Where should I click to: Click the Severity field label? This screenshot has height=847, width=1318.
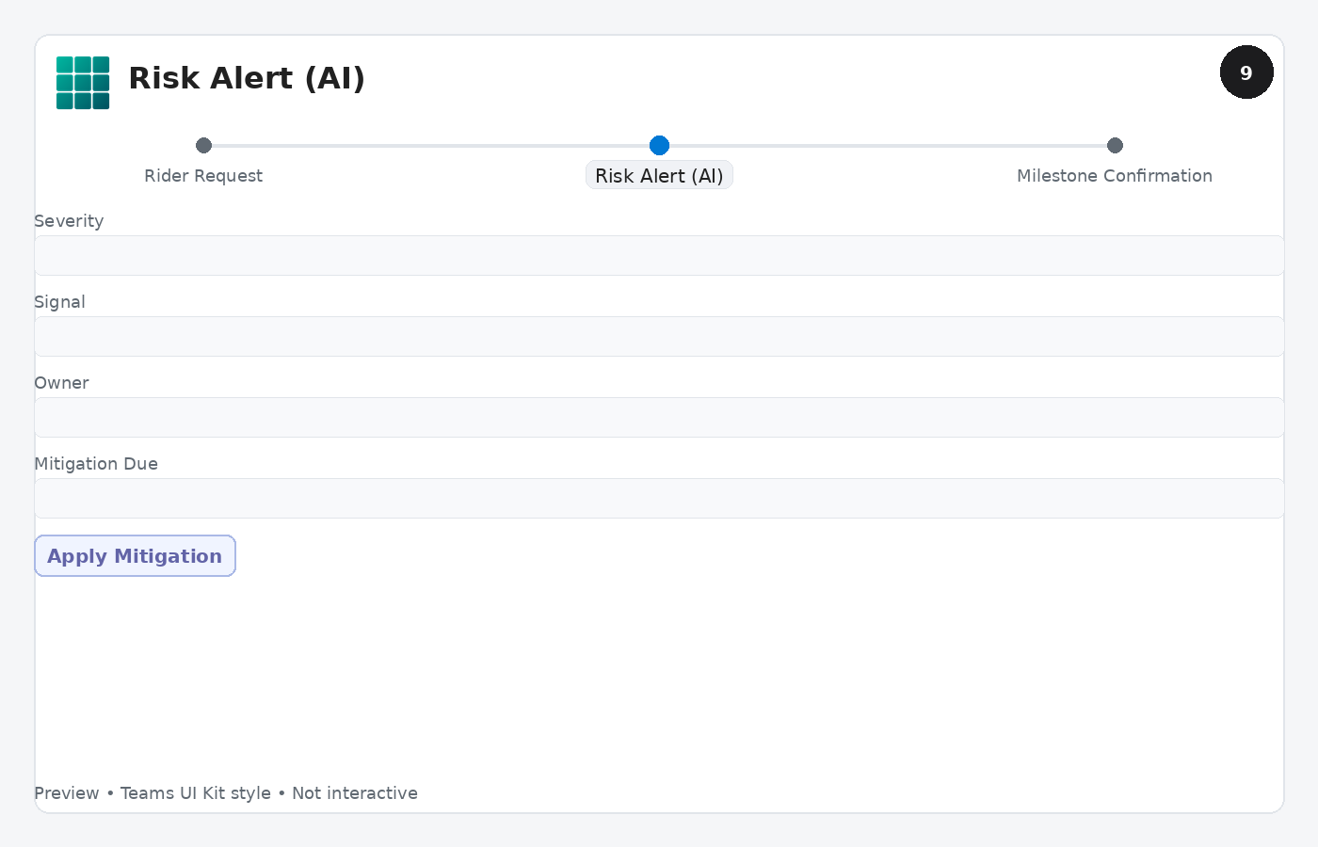pos(69,221)
